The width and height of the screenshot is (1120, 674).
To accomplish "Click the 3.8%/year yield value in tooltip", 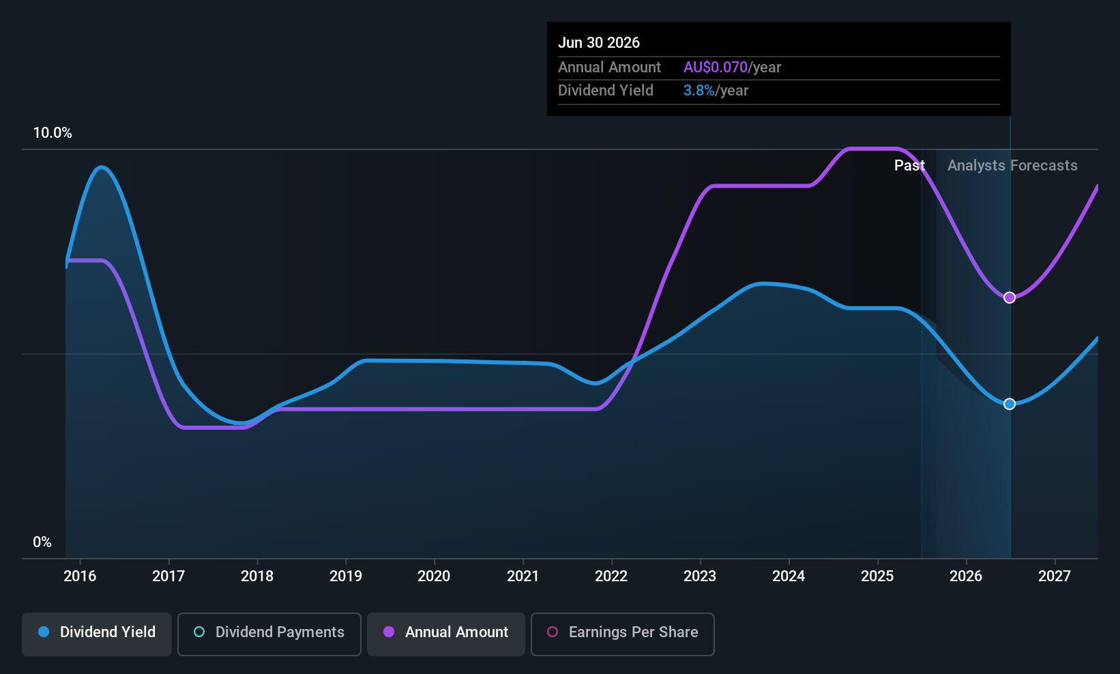I will [716, 91].
